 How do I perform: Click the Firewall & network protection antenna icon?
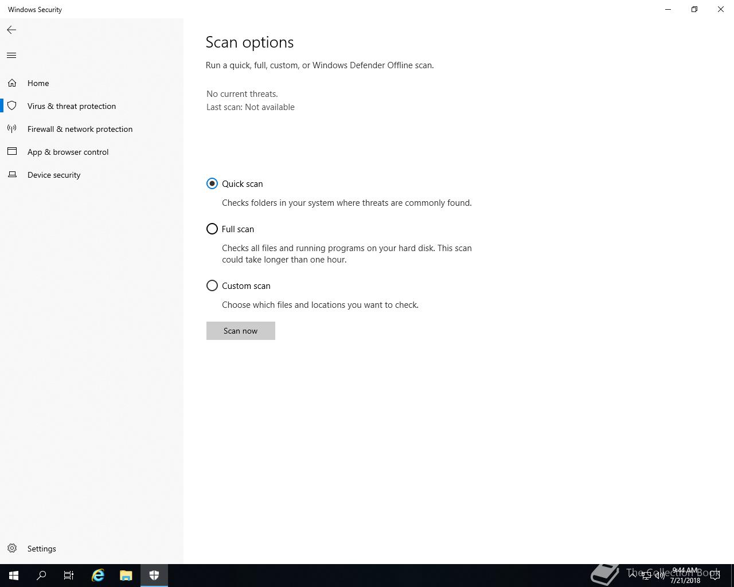point(12,129)
